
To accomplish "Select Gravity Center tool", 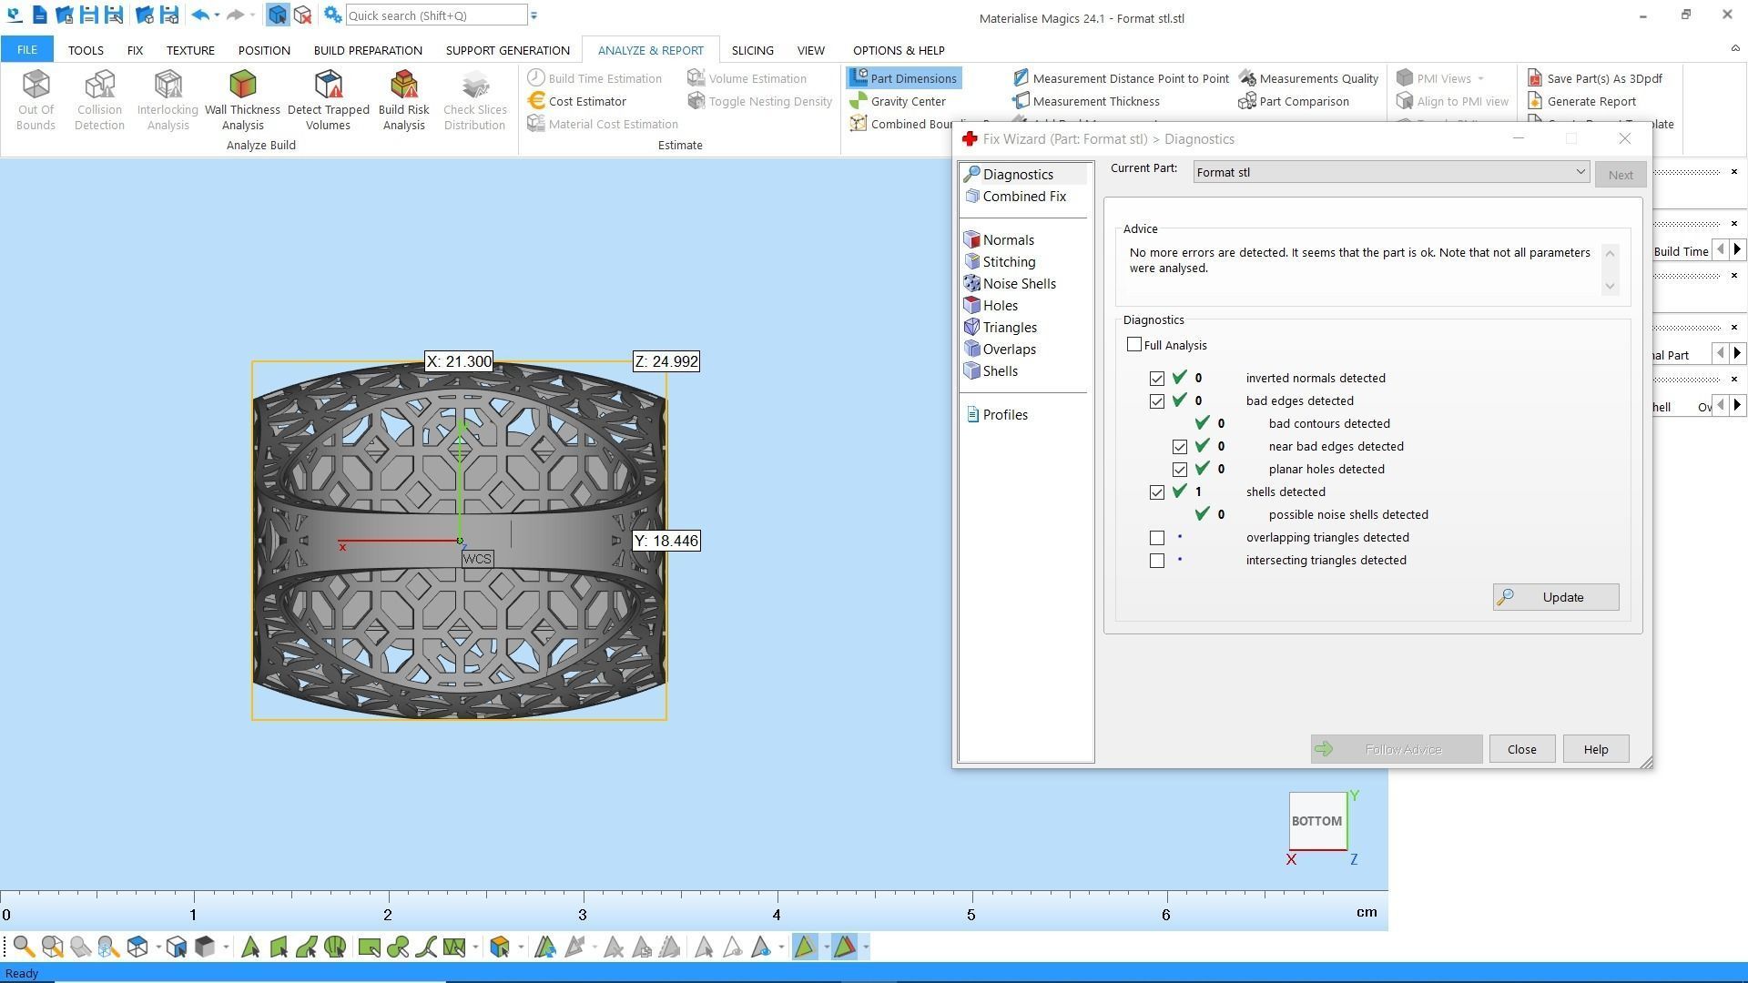I will 907,101.
